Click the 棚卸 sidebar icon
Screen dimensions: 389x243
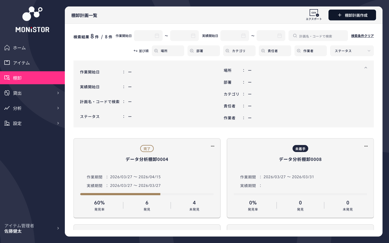click(7, 78)
